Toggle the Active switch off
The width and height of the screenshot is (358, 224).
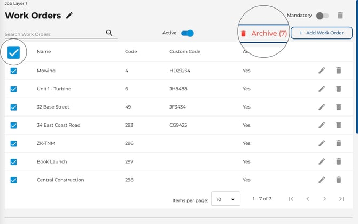tap(187, 33)
